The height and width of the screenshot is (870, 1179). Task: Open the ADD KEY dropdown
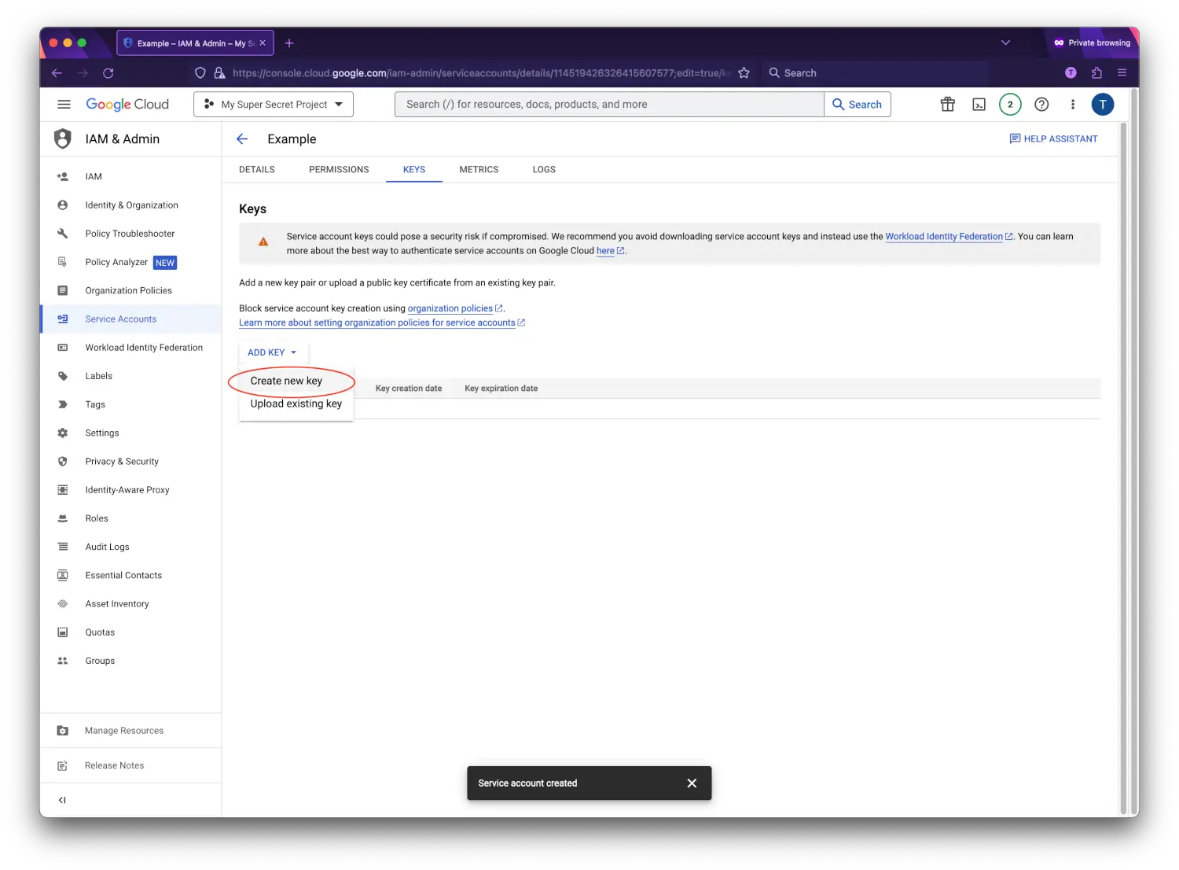272,352
